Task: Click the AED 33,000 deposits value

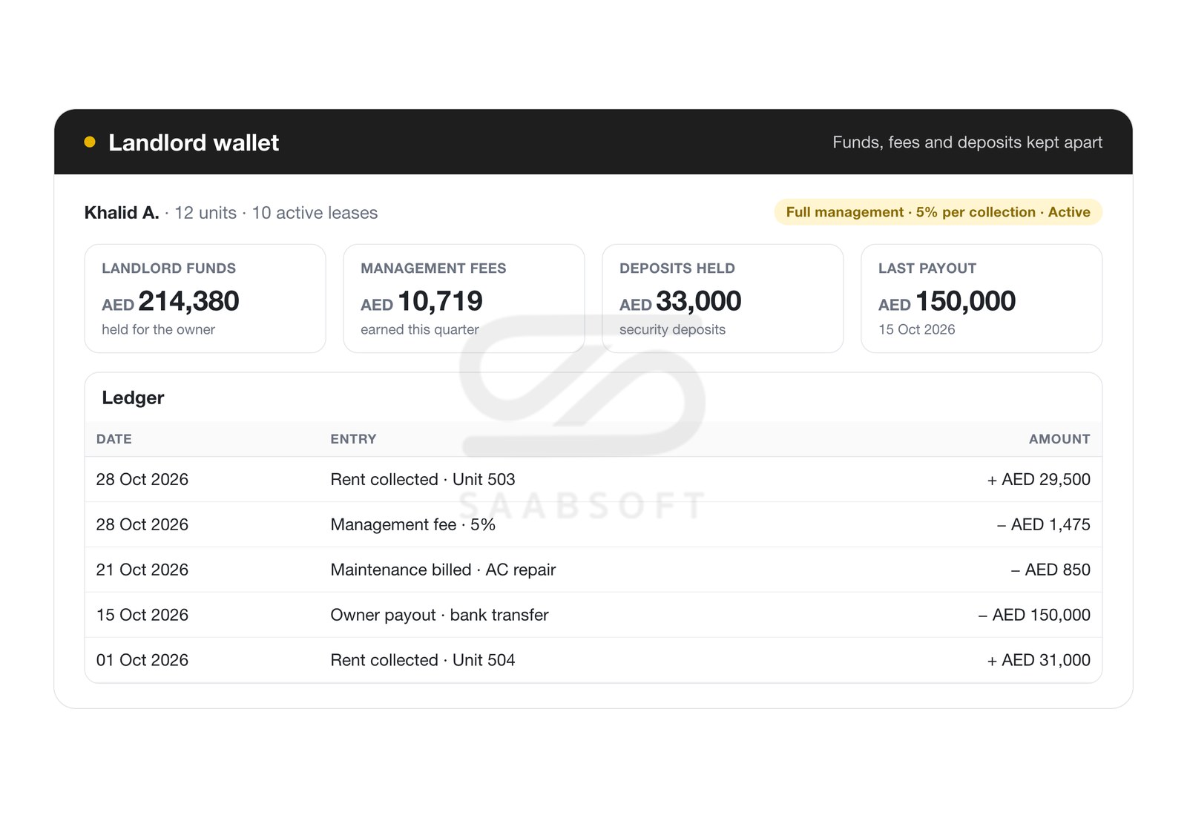Action: tap(680, 301)
